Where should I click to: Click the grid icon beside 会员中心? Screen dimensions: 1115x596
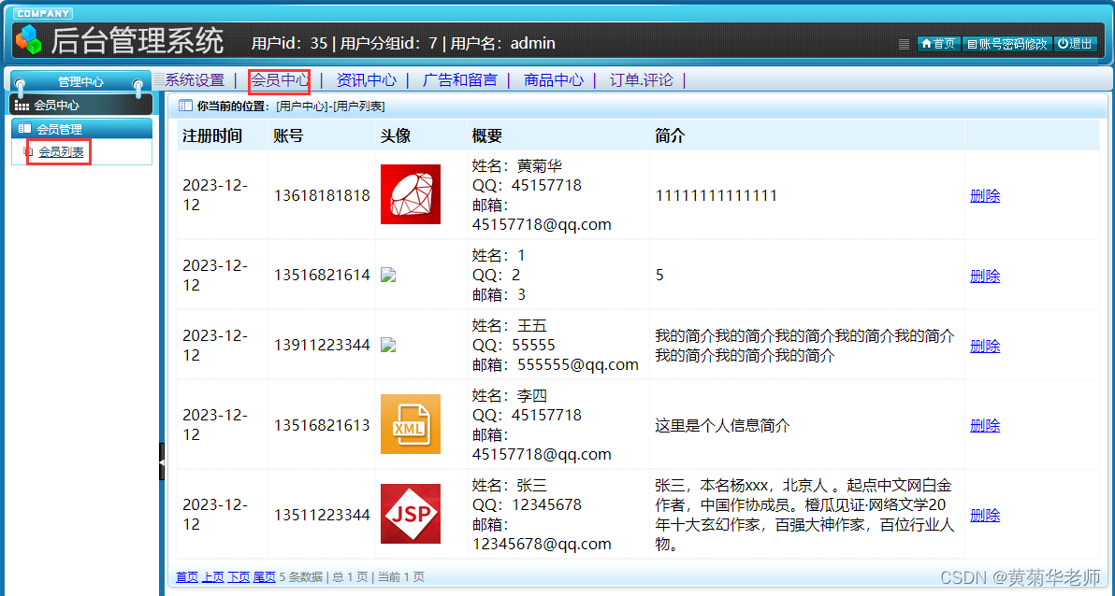point(22,106)
